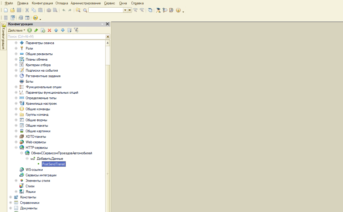The width and height of the screenshot is (343, 212).
Task: Click the Sort list icon in Configuration panel
Action: tap(69, 30)
